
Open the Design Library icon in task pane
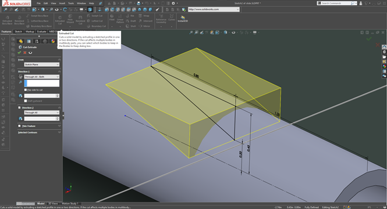[384, 52]
